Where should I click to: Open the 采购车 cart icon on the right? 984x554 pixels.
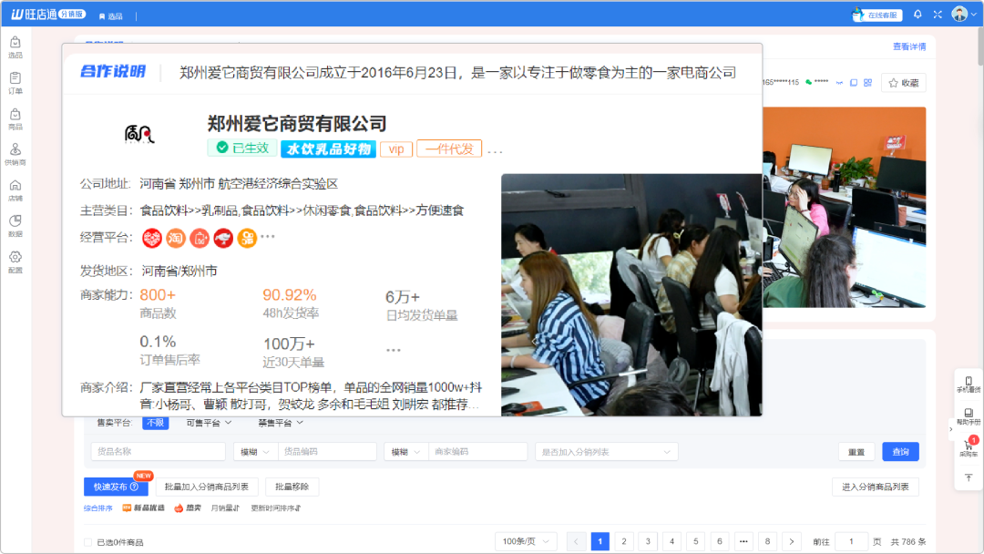tap(969, 447)
